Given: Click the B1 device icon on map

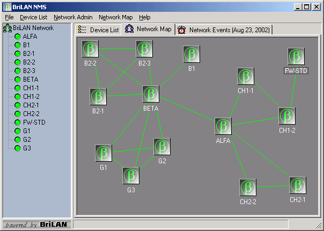Looking at the screenshot, I should click(192, 54).
